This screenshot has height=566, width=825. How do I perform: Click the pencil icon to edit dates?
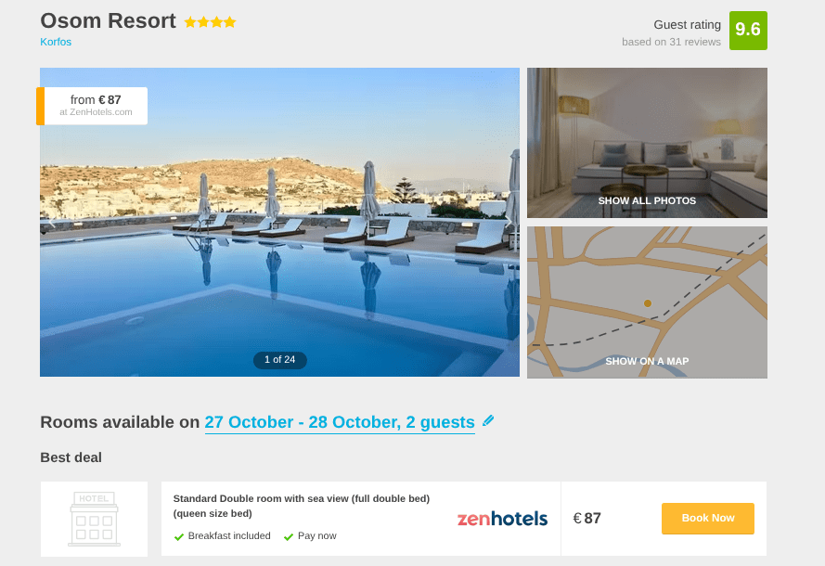pos(488,420)
